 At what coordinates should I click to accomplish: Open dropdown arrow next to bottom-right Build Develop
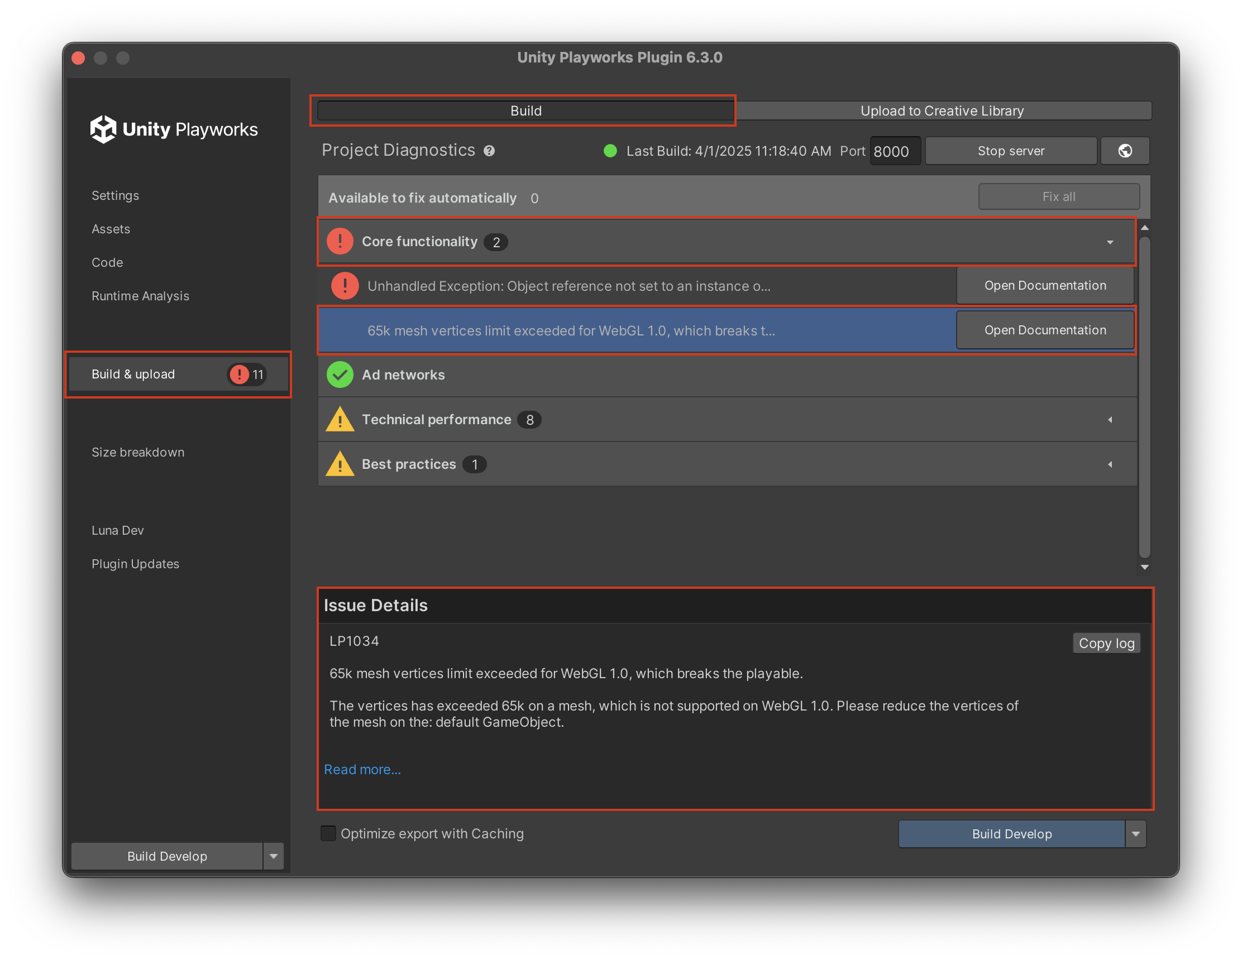pos(1135,834)
